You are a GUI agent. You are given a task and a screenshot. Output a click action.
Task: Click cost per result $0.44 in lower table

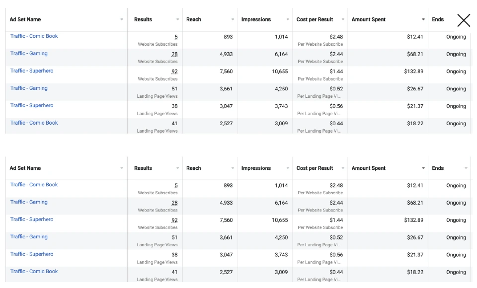coord(336,272)
